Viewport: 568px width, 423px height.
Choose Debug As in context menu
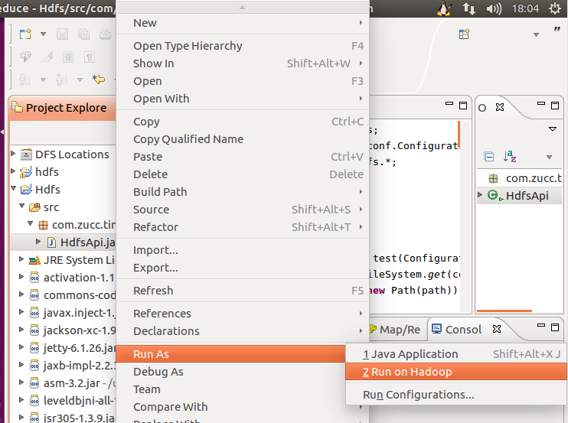tap(230, 372)
